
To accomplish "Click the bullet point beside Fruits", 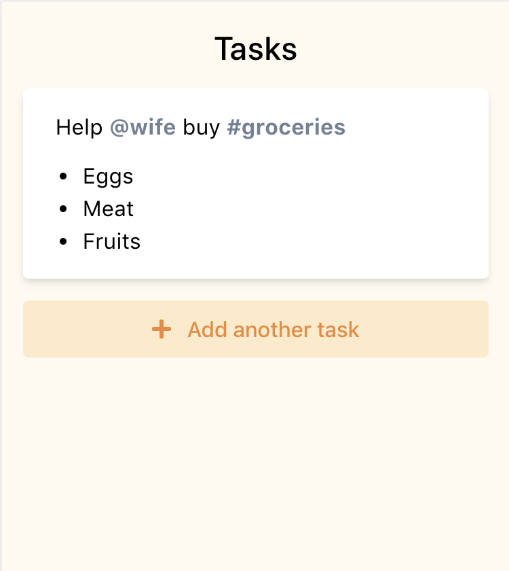I will point(64,241).
